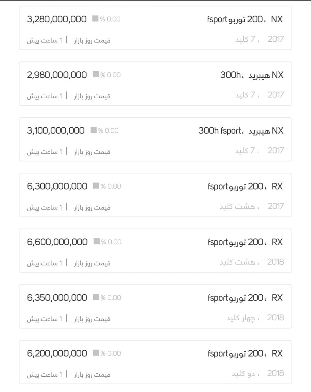Click the 2,980,000,000 price value

57,75
